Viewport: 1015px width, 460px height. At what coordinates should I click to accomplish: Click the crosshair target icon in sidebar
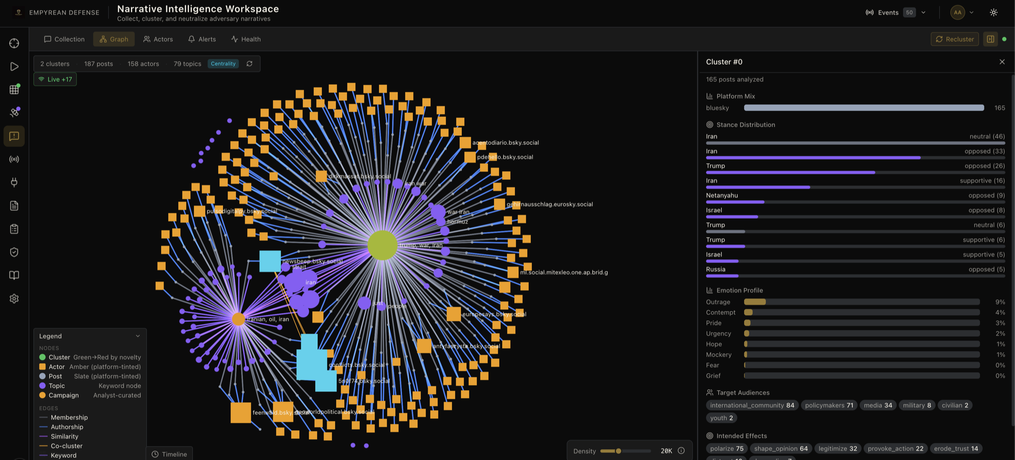click(14, 44)
